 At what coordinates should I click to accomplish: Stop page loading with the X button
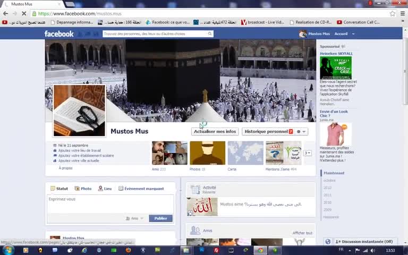(24, 13)
